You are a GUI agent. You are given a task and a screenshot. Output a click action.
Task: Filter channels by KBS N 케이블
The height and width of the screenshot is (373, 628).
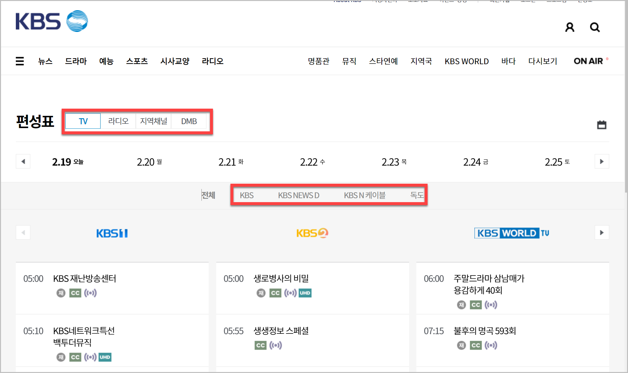click(365, 195)
